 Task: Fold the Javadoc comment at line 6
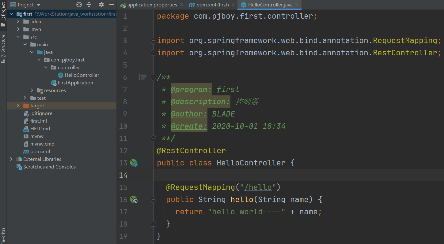153,77
